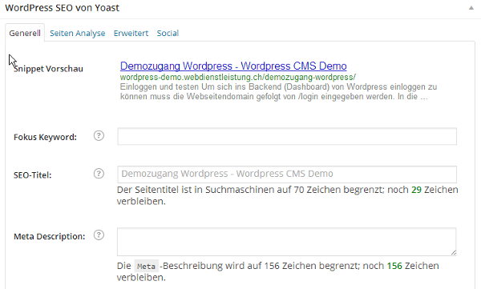Open help icon next to Meta Description
Image resolution: width=481 pixels, height=289 pixels.
tap(99, 235)
